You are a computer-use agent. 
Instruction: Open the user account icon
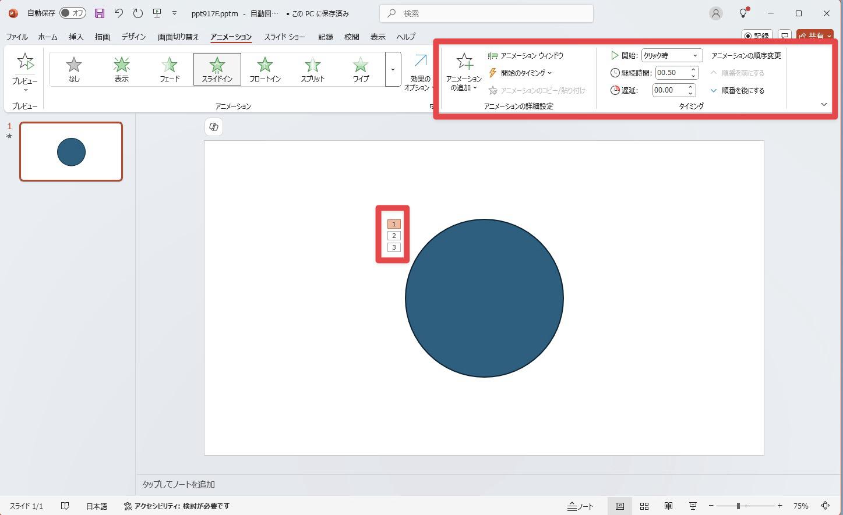[716, 13]
